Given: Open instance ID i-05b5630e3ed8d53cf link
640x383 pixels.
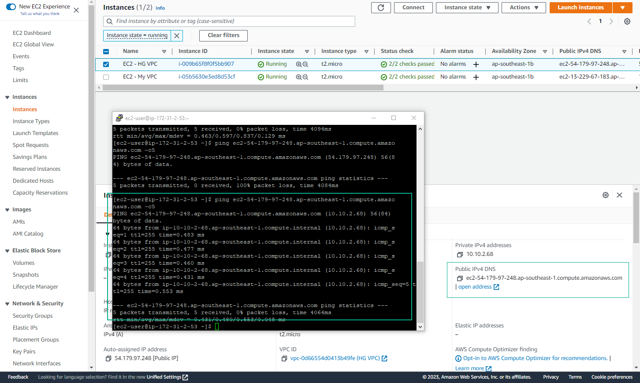Looking at the screenshot, I should click(207, 77).
